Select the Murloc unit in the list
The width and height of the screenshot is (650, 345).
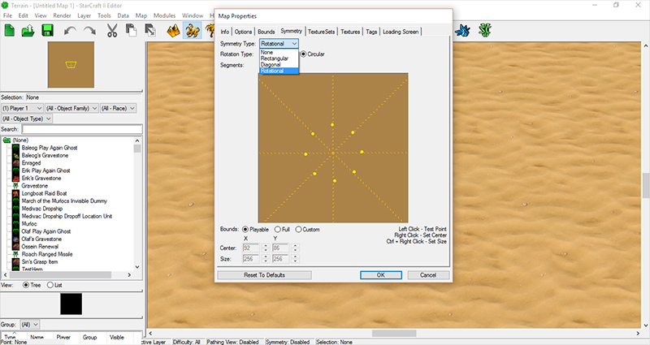[x=29, y=224]
